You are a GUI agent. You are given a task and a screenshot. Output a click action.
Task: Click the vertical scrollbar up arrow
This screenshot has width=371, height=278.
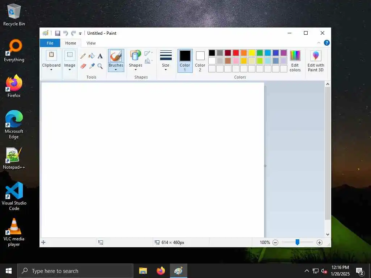click(x=328, y=84)
